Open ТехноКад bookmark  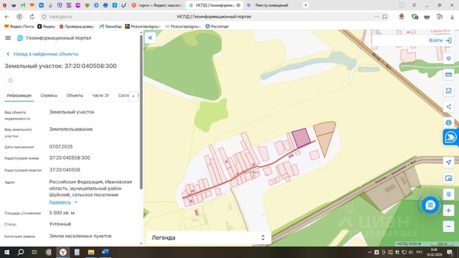tap(110, 26)
